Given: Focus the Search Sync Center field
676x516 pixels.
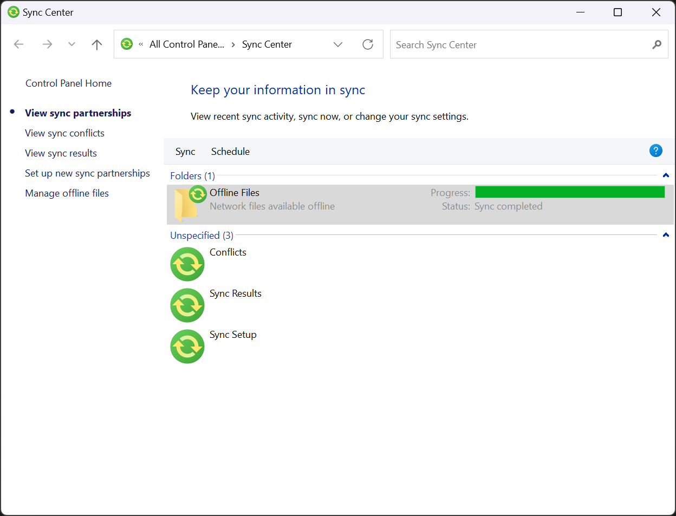Looking at the screenshot, I should pos(520,44).
